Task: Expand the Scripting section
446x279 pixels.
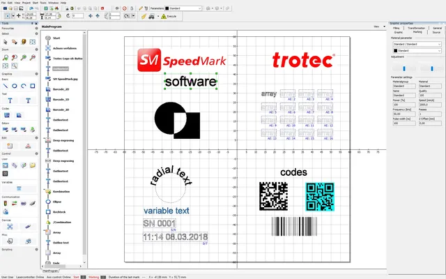Action: [36, 250]
